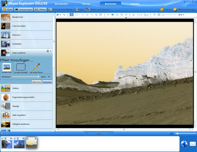The width and height of the screenshot is (197, 152).
Task: Click the globe web icon
Action: 184,144
